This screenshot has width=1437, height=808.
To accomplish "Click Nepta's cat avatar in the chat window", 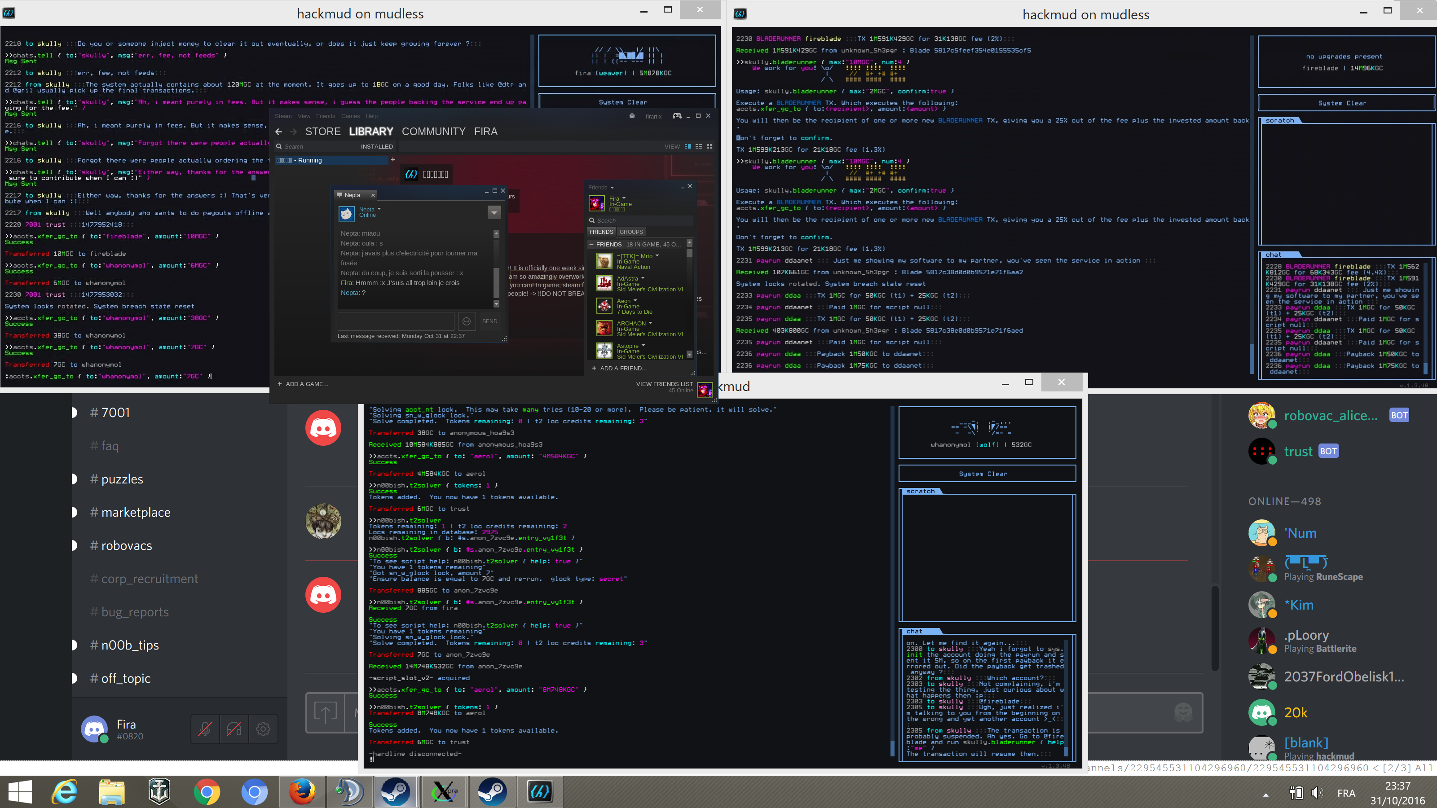I will (346, 213).
